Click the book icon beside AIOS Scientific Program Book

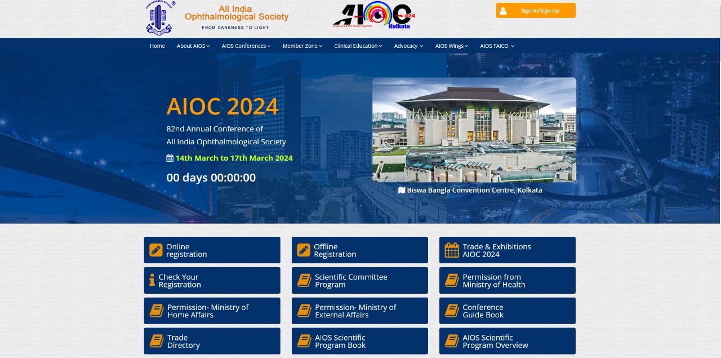point(304,341)
